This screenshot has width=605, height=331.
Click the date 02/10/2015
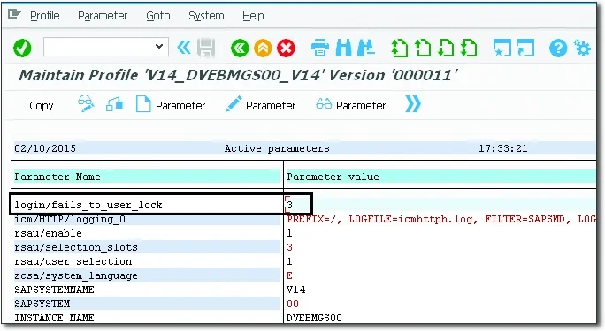pos(45,148)
